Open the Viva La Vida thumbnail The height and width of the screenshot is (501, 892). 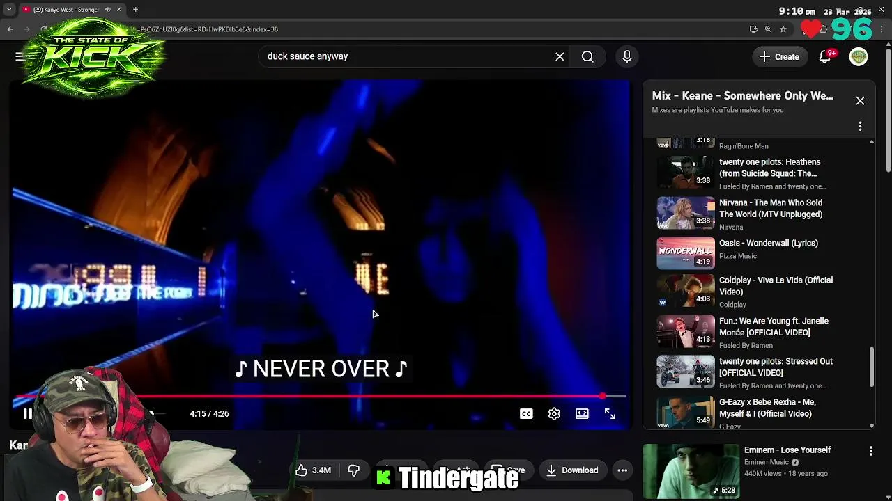point(686,291)
